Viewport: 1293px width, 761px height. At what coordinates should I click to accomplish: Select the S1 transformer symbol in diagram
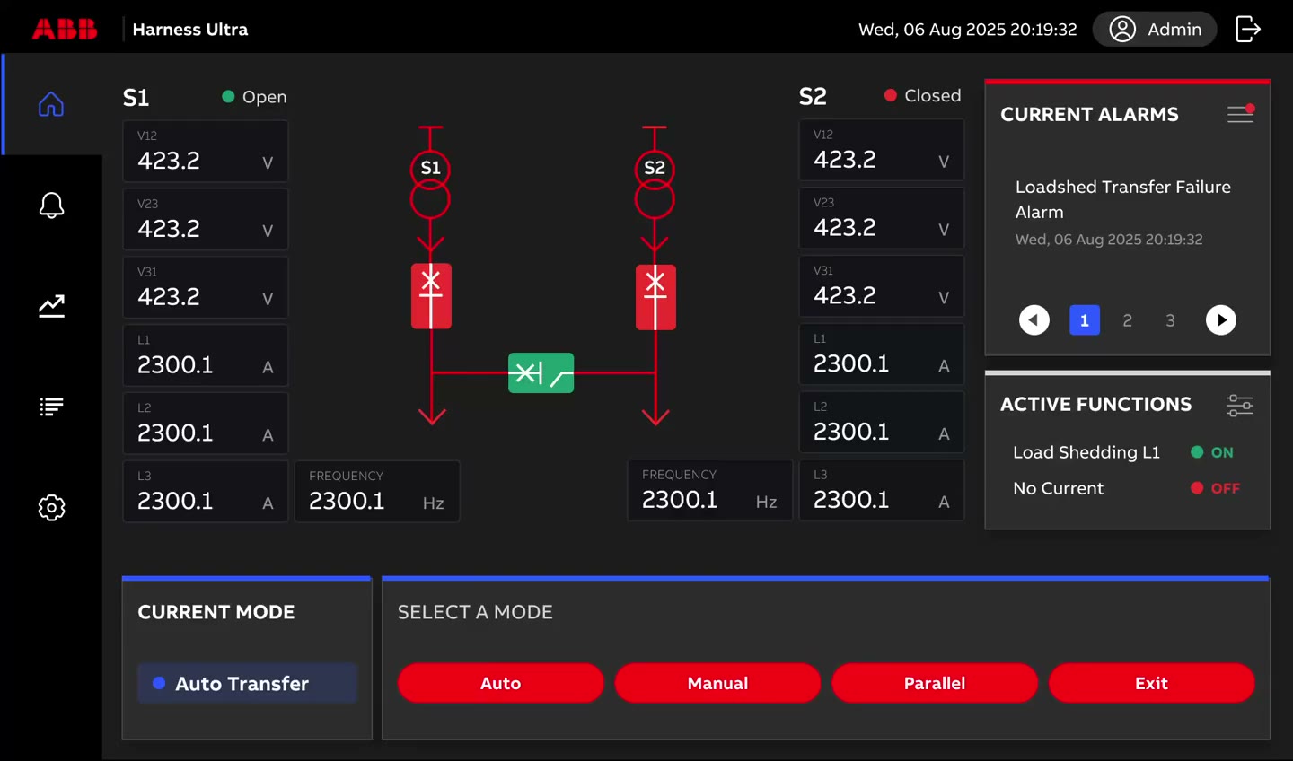coord(430,185)
